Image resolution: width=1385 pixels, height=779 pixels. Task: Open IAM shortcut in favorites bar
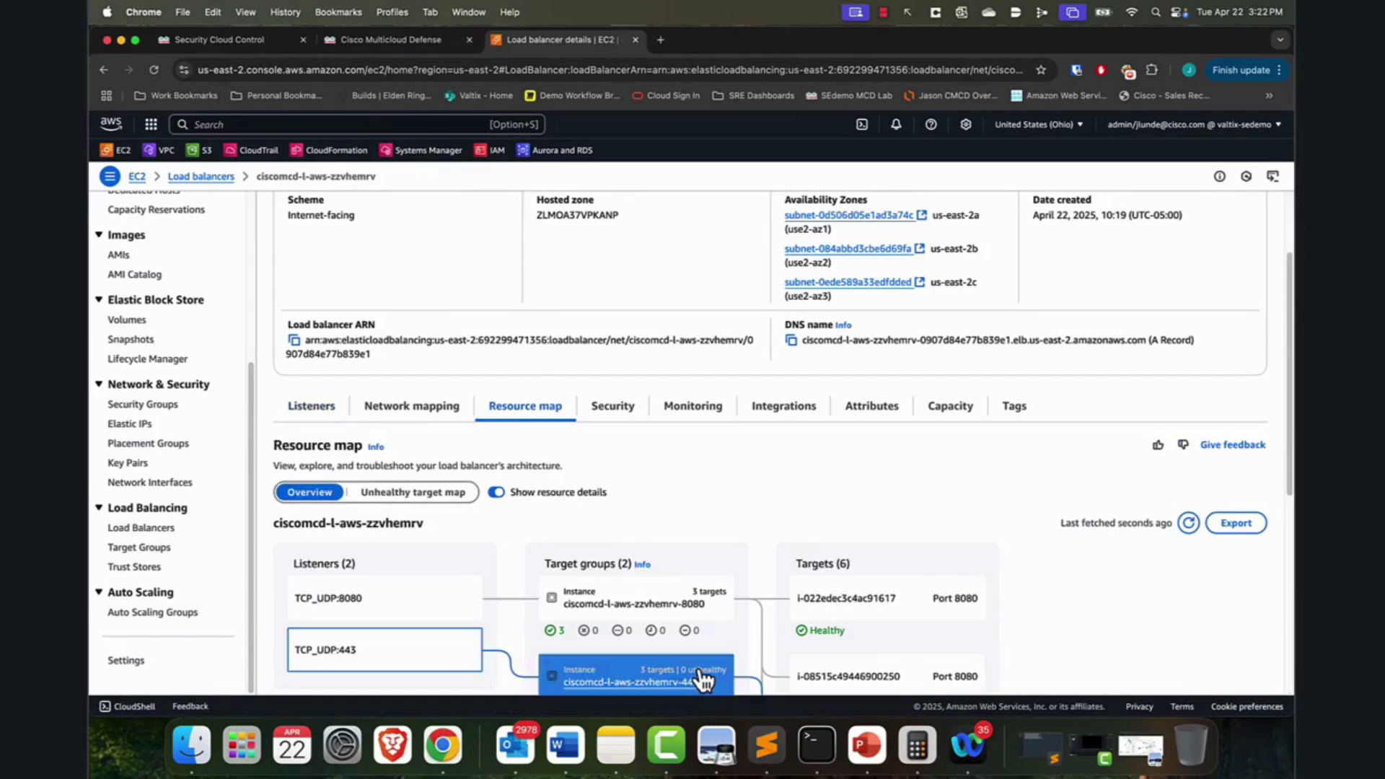coord(490,150)
